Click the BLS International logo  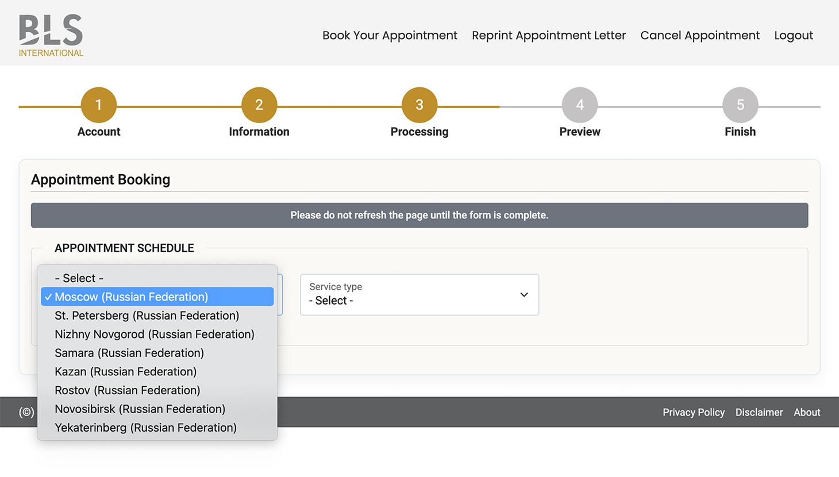51,36
